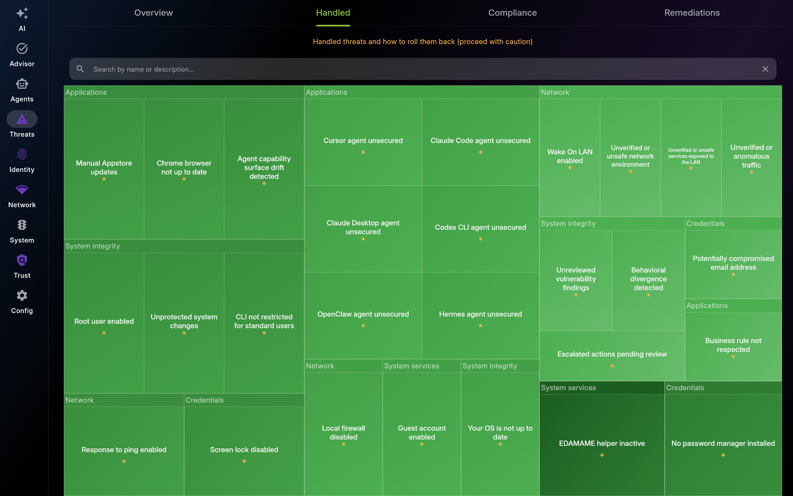Open Chrome browser not up to date tile
Viewport: 793px width, 496px height.
[184, 169]
